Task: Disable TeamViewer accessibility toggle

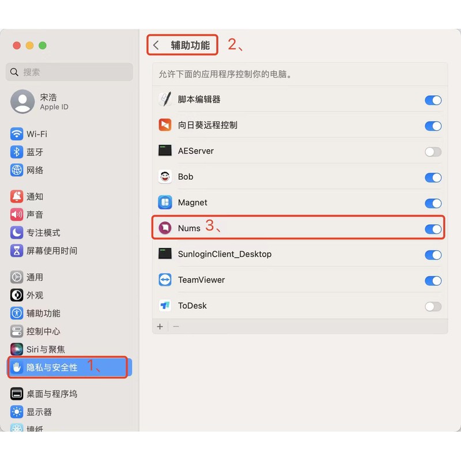Action: click(x=433, y=281)
